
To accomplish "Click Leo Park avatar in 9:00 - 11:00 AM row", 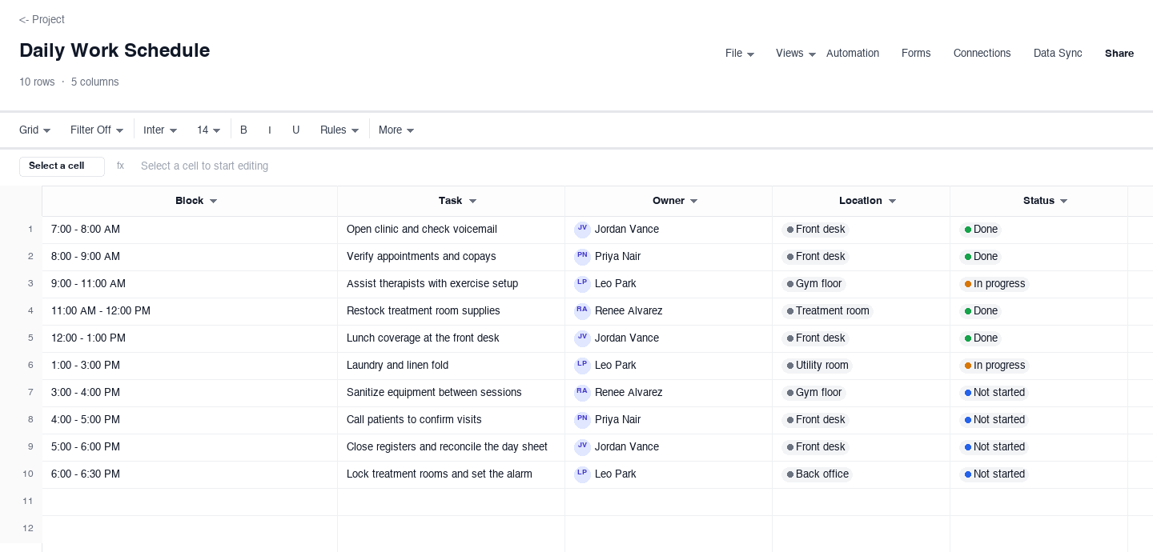I will tap(582, 284).
